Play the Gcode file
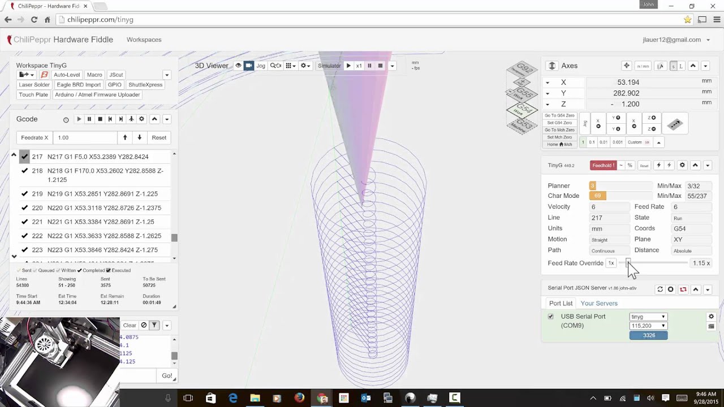 pos(79,119)
